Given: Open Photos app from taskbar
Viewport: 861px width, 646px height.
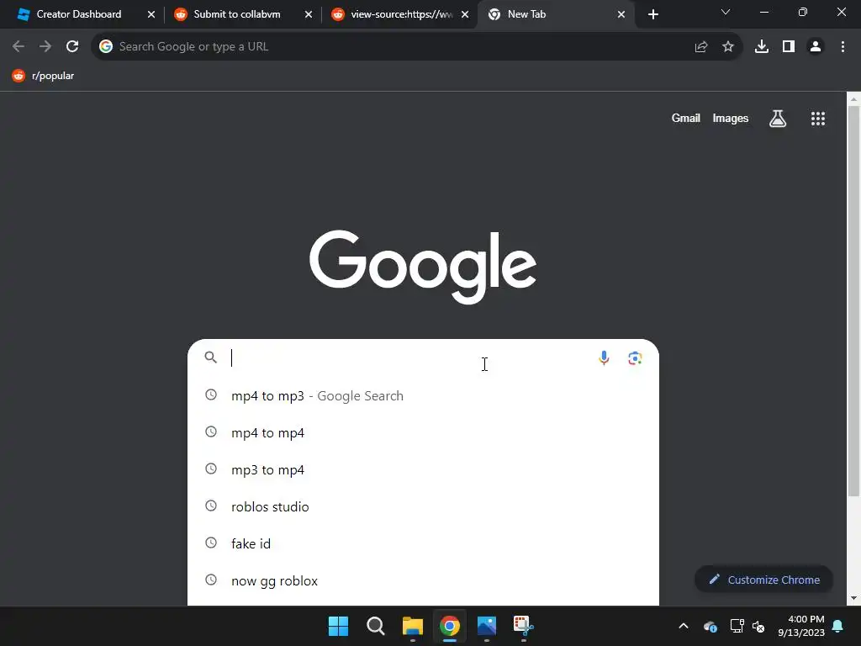Looking at the screenshot, I should (487, 626).
